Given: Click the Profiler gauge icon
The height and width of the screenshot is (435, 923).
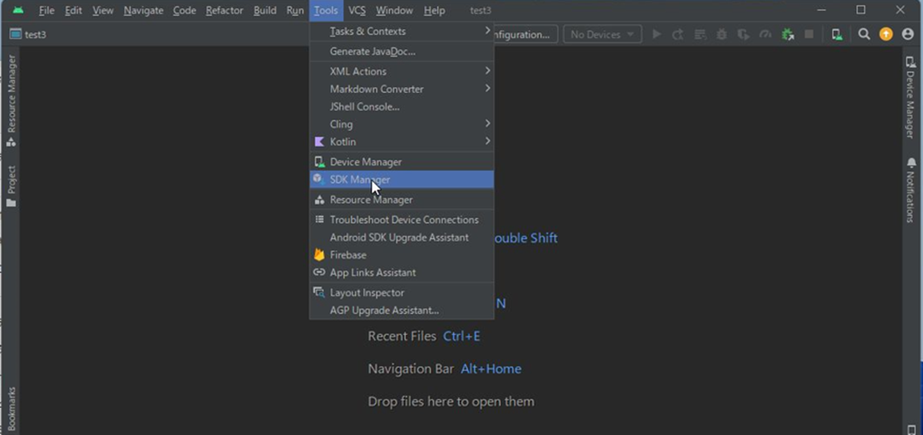Looking at the screenshot, I should click(766, 34).
